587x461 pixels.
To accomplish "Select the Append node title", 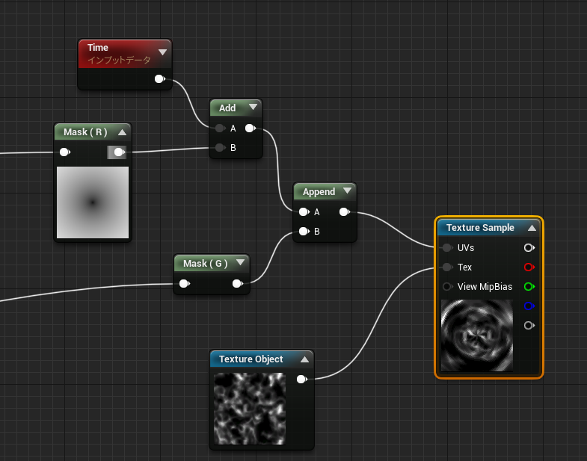I will pyautogui.click(x=319, y=192).
